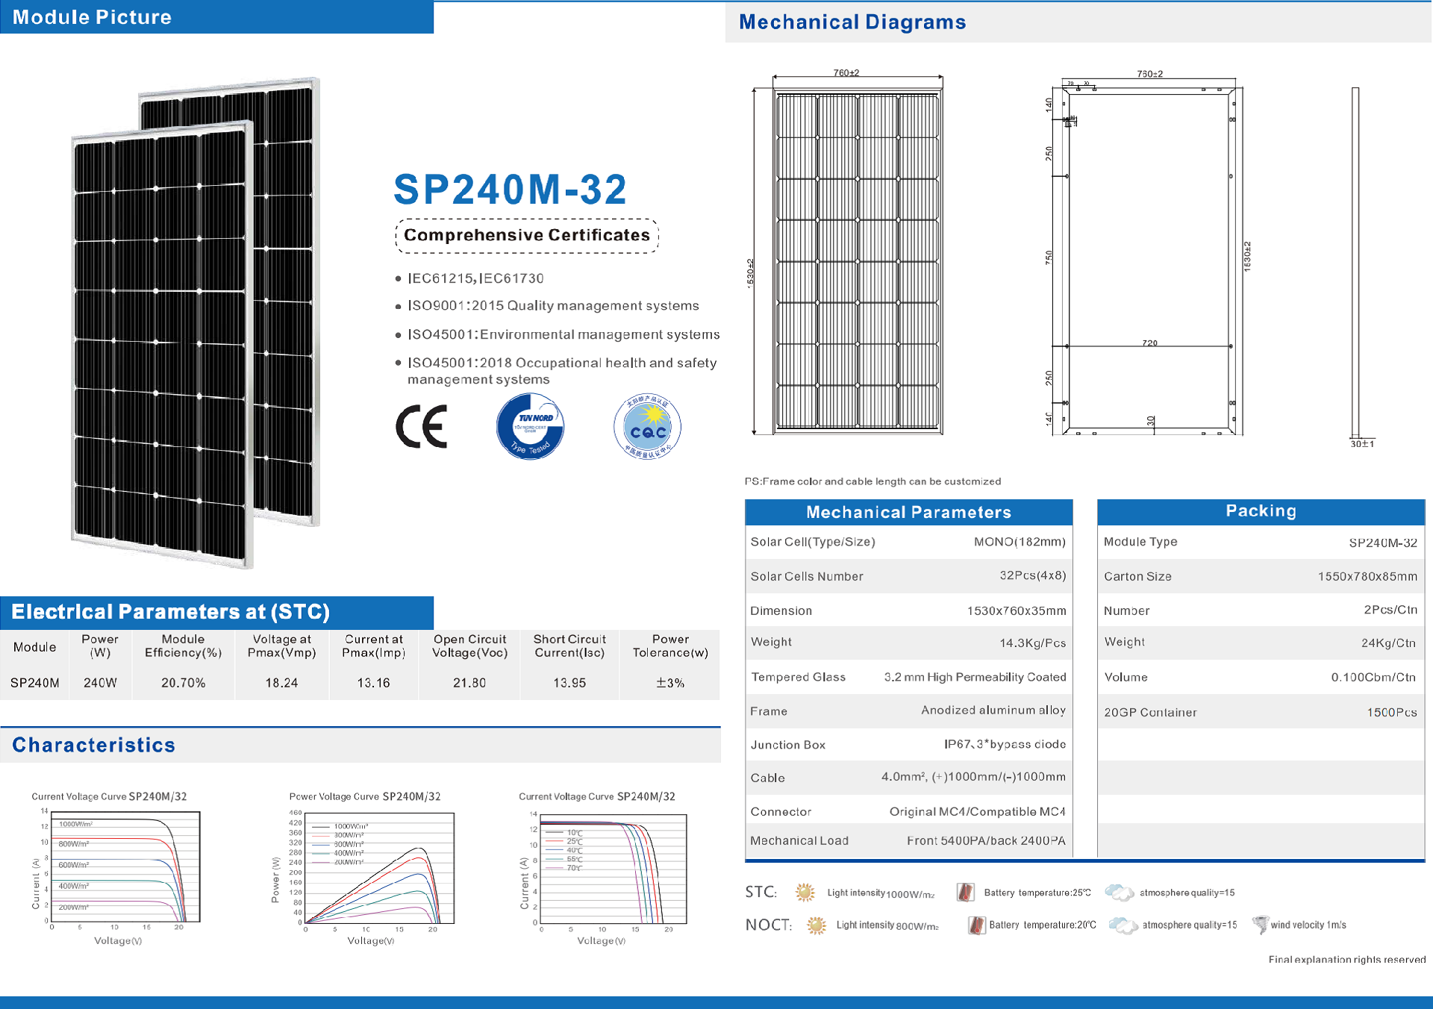
Task: Click the 20.70% efficiency value
Action: [184, 683]
